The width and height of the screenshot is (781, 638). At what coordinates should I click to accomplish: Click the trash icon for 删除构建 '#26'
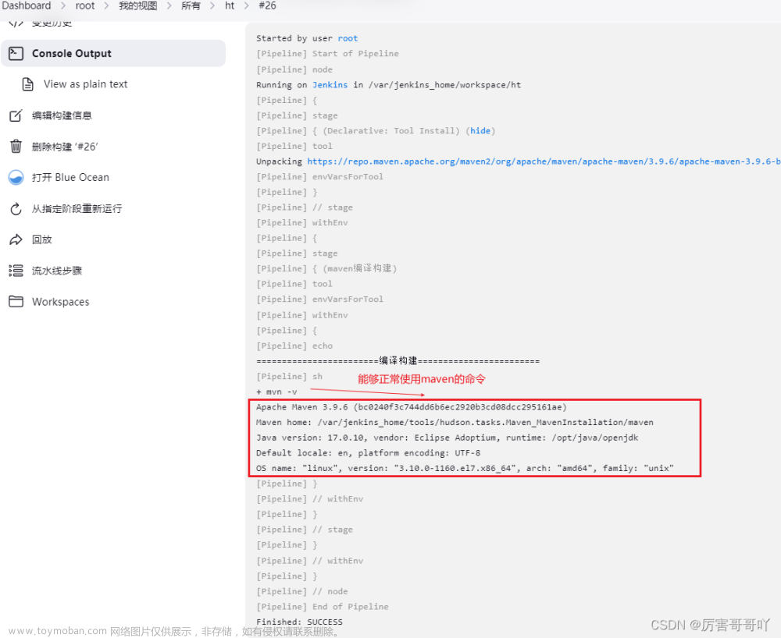pyautogui.click(x=16, y=146)
